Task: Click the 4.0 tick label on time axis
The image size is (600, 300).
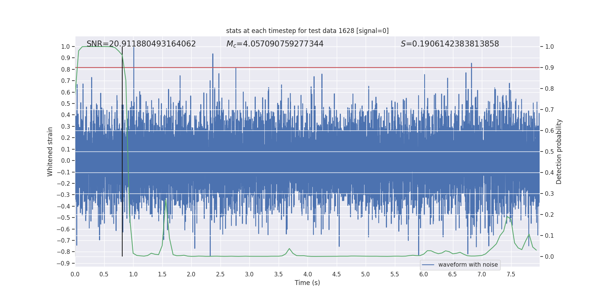Action: pos(307,274)
